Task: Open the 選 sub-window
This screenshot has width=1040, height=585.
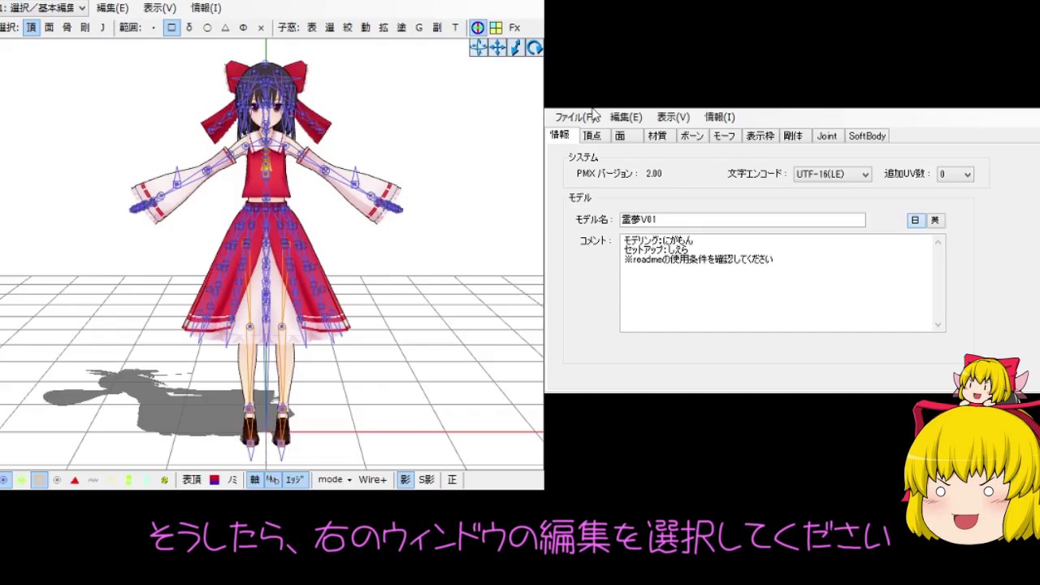Action: point(330,28)
